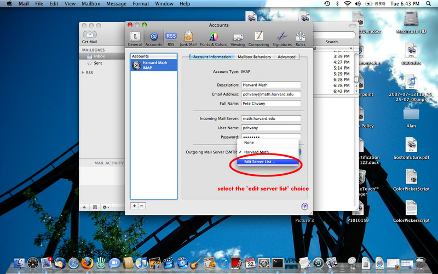Click the Get Mail button
Viewport: 438px width, 274px height.
[89, 37]
